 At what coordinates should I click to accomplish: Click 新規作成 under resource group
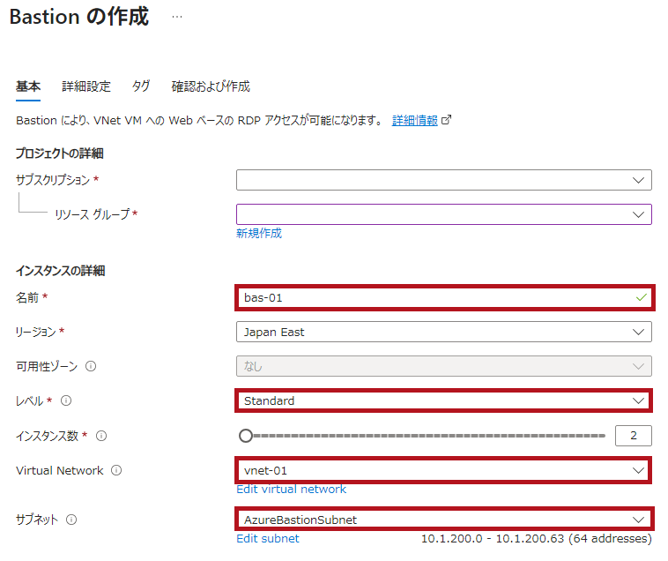(x=259, y=233)
